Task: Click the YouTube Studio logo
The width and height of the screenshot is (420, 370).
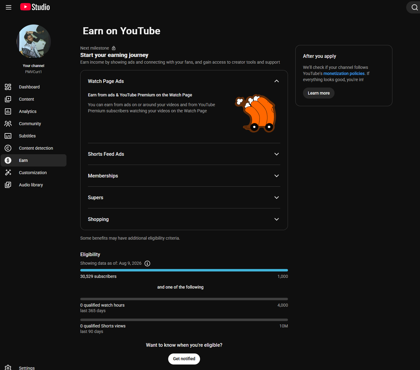Action: click(35, 7)
